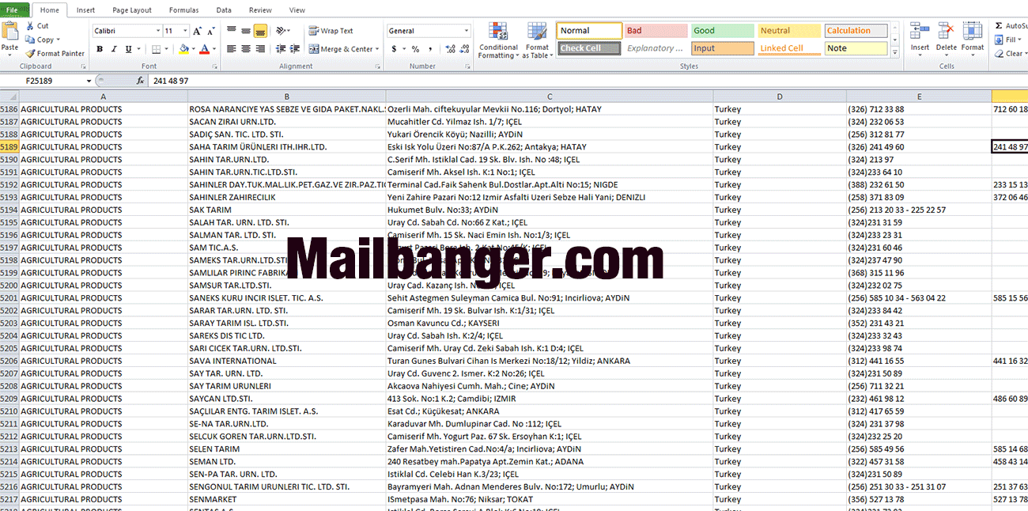Screen dimensions: 1028x511
Task: Open the File tab
Action: coord(14,9)
